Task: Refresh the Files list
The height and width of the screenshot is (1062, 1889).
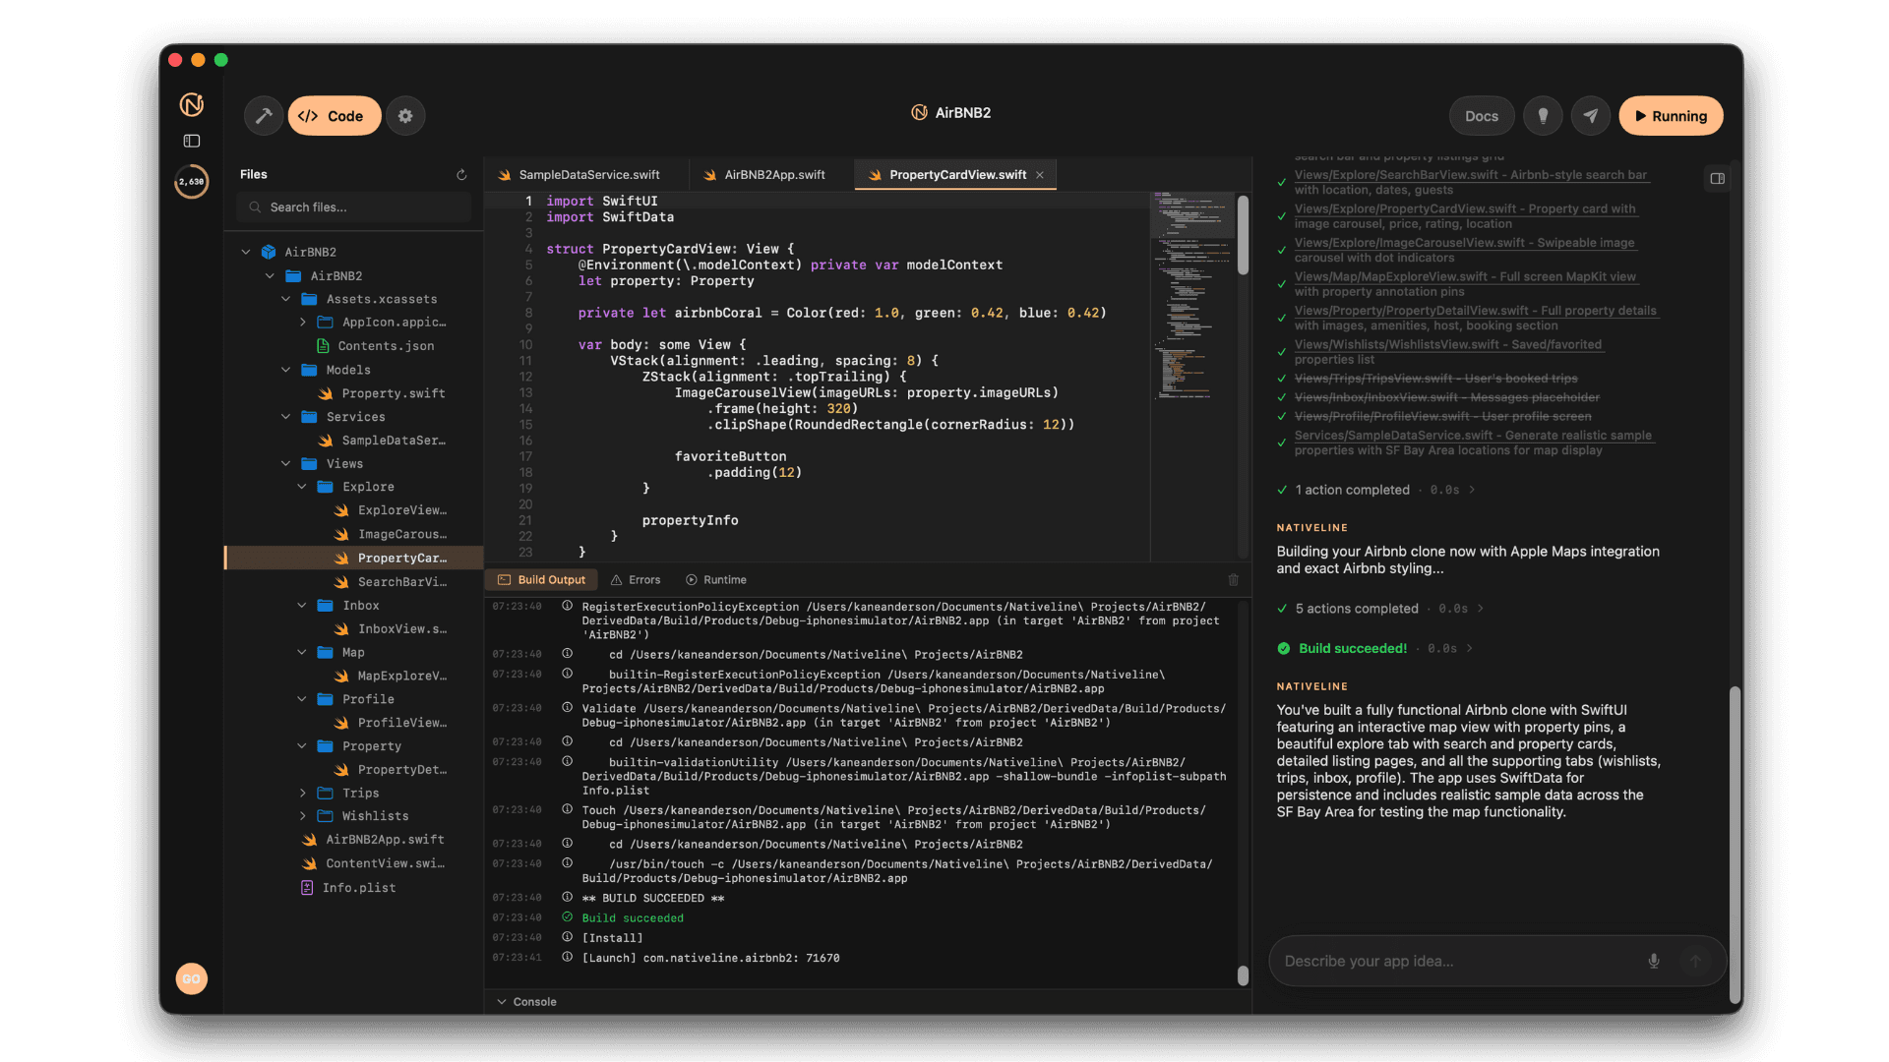Action: (461, 174)
